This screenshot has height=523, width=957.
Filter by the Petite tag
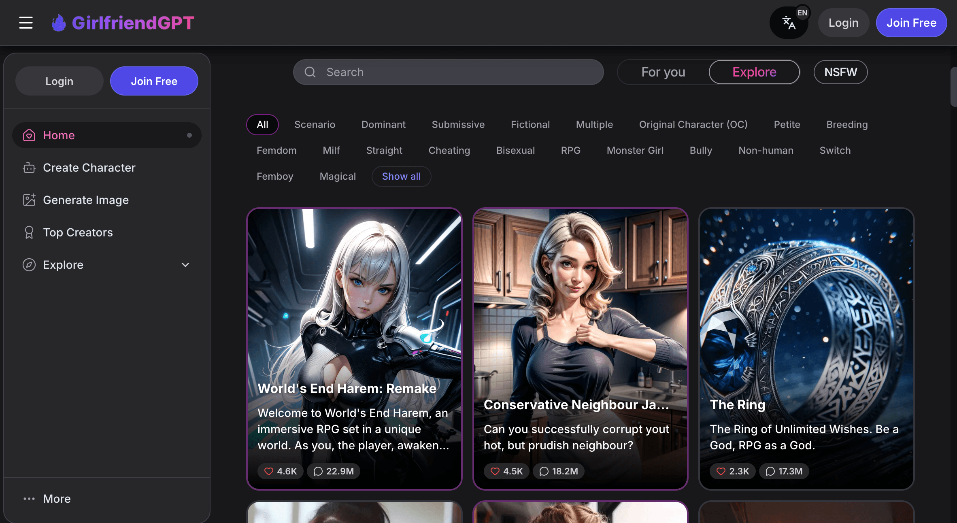click(x=787, y=125)
